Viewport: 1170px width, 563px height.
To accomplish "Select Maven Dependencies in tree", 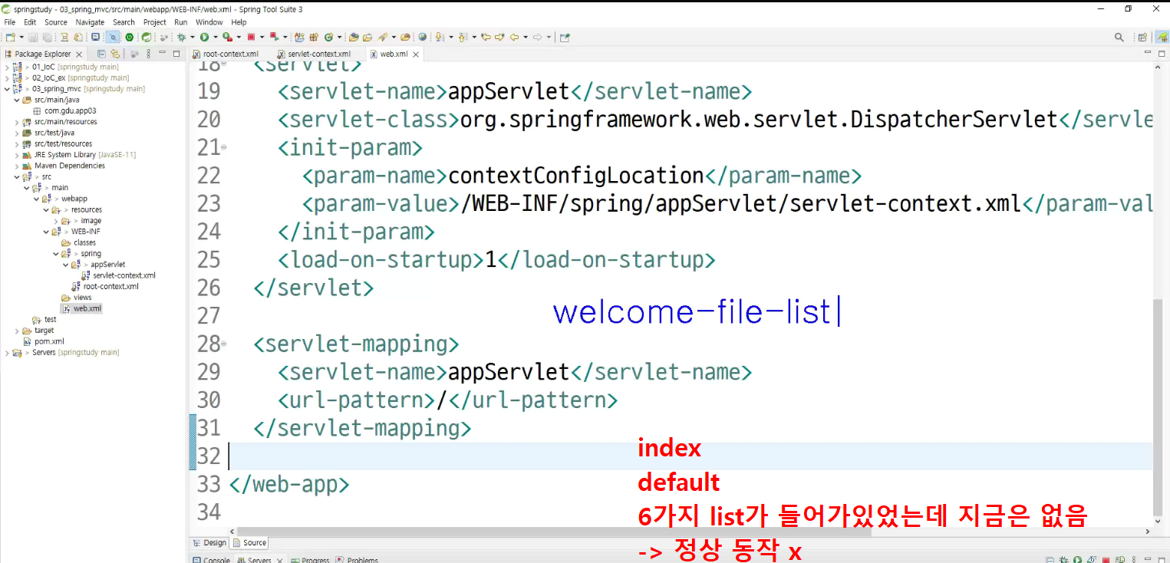I will coord(64,166).
